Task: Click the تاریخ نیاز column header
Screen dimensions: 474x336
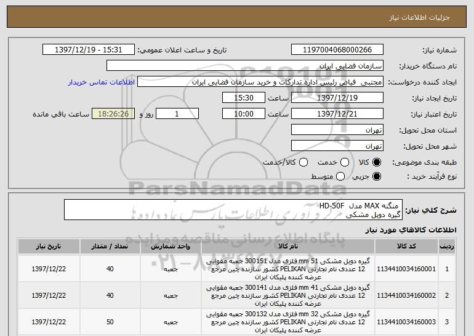Action: [x=49, y=247]
